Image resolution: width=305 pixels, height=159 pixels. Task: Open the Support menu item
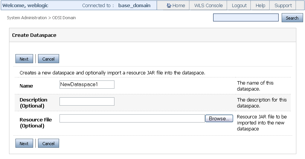(x=283, y=5)
